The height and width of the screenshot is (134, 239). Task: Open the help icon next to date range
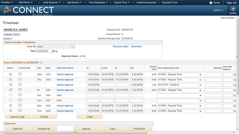[x=41, y=63]
